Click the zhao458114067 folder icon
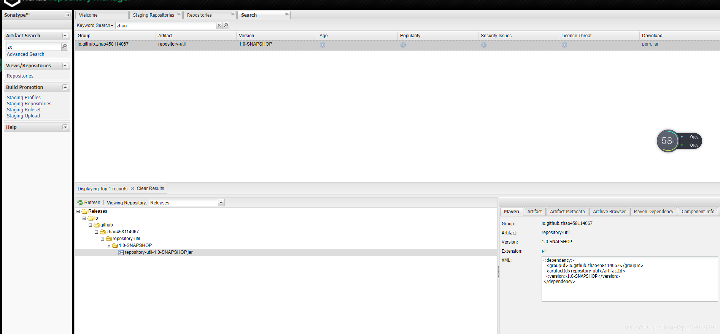The height and width of the screenshot is (334, 720). coord(103,232)
